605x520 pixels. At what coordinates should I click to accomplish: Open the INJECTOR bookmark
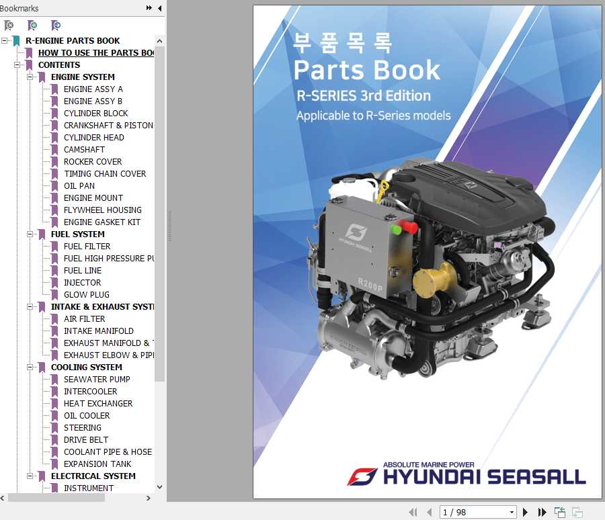pyautogui.click(x=82, y=282)
